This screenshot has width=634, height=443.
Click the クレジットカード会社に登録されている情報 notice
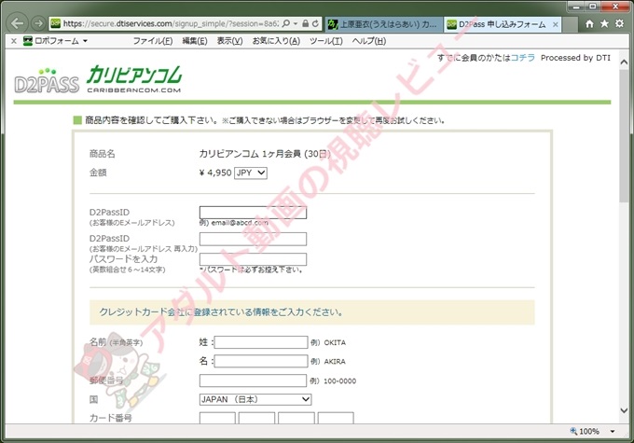[x=311, y=312]
